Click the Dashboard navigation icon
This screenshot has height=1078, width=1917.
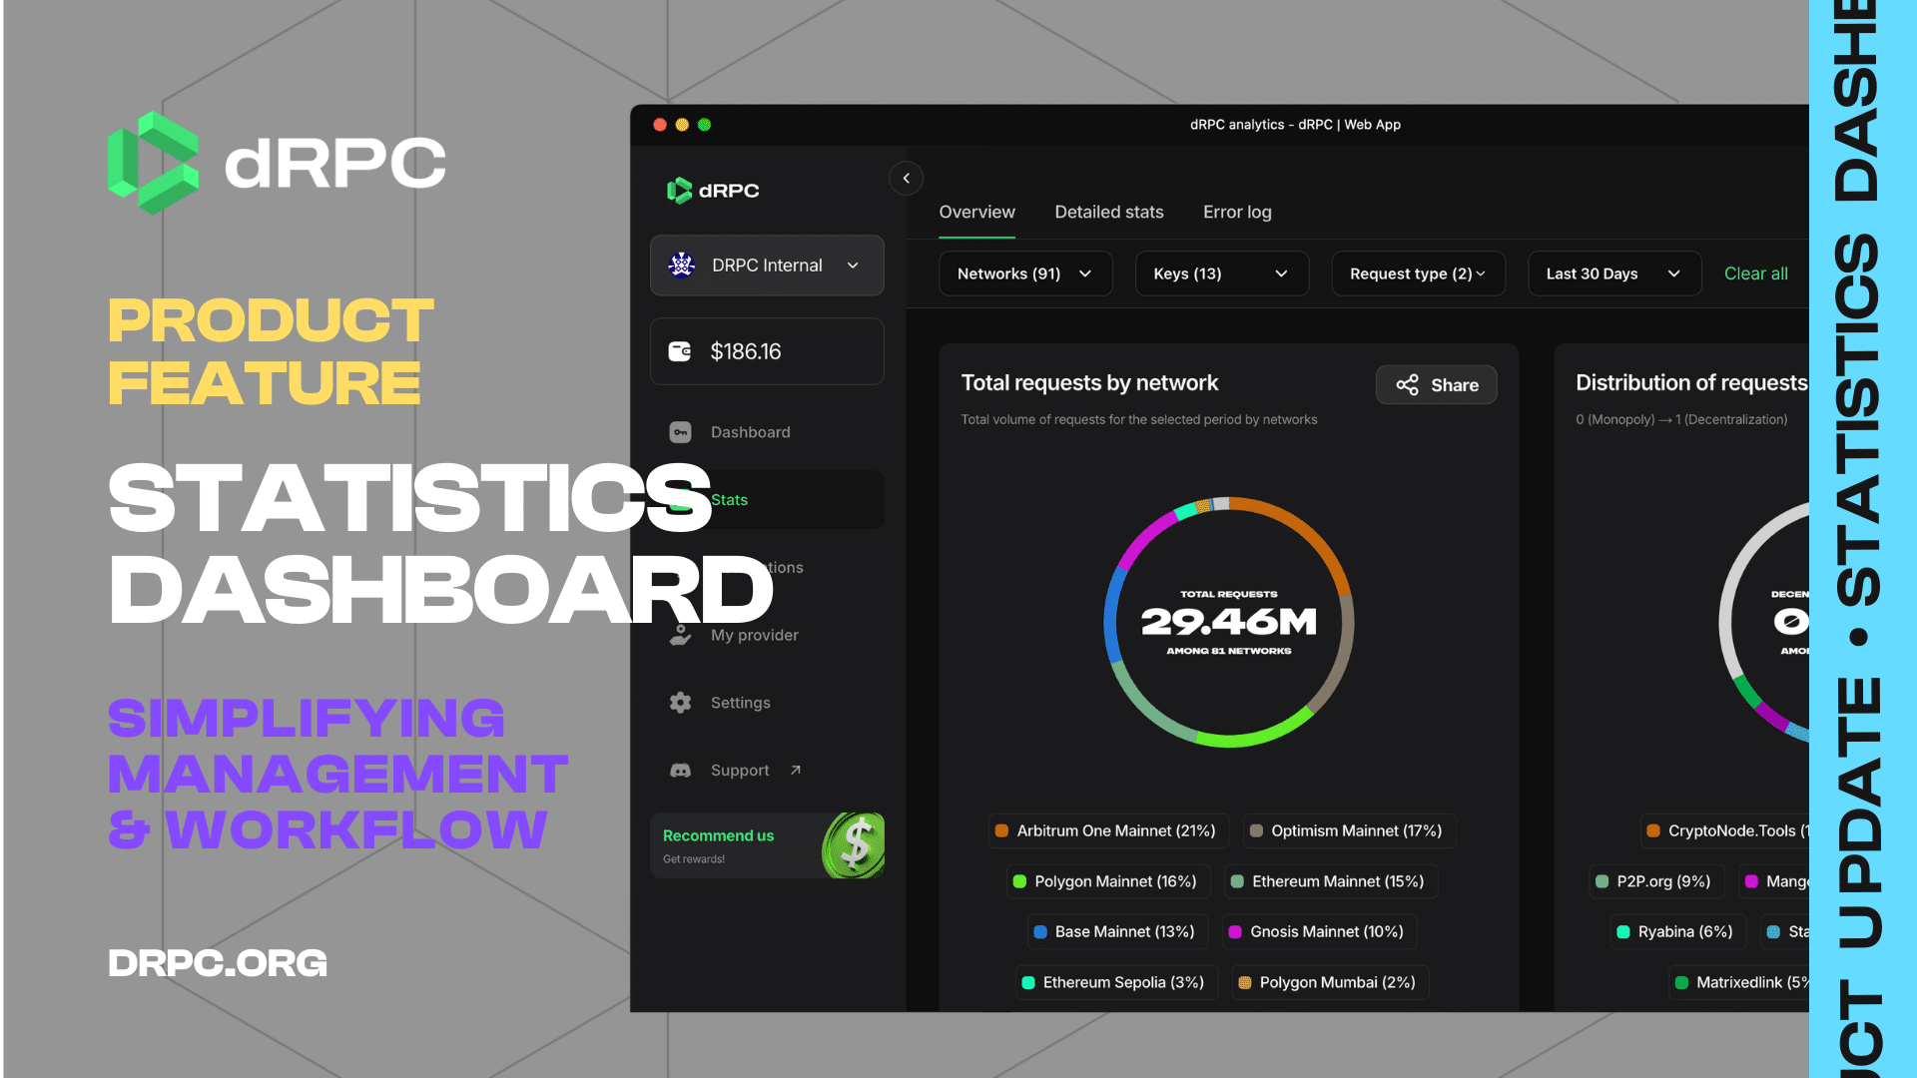pos(681,430)
